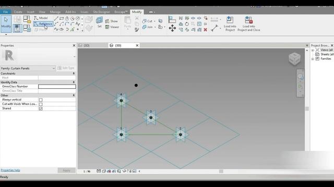Click the Detail Level view control icon
334x187 pixels.
99,171
